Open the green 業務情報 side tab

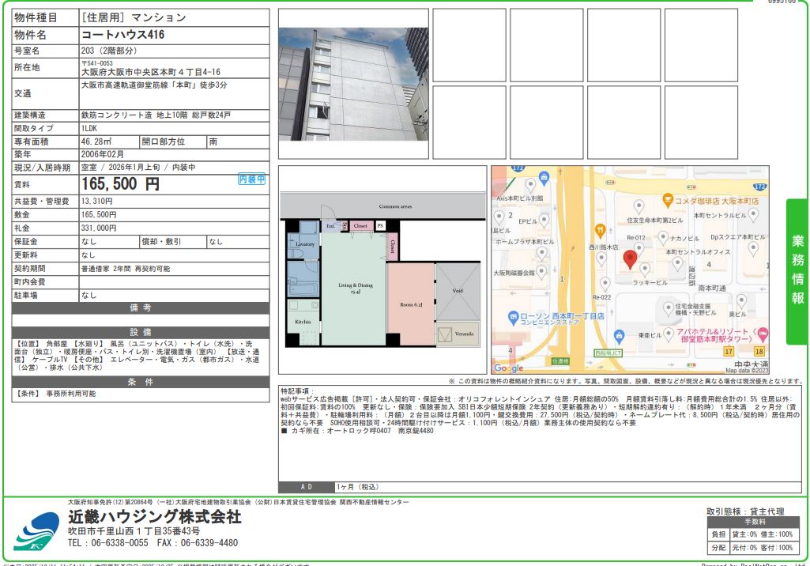pos(797,270)
